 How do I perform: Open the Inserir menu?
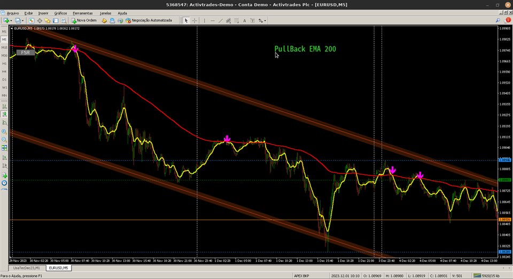[43, 13]
